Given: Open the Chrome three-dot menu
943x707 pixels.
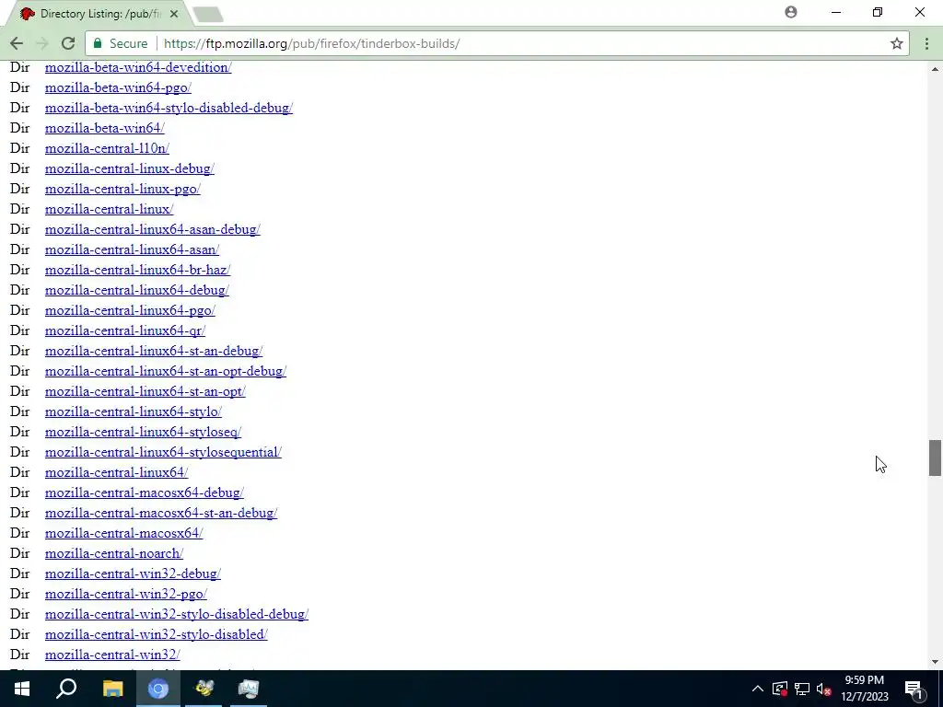Looking at the screenshot, I should pyautogui.click(x=926, y=43).
